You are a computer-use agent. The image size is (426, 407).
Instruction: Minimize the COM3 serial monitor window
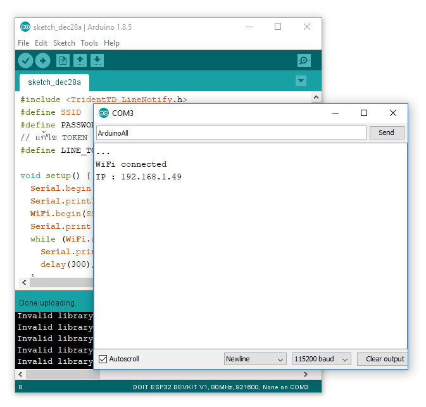[x=335, y=113]
